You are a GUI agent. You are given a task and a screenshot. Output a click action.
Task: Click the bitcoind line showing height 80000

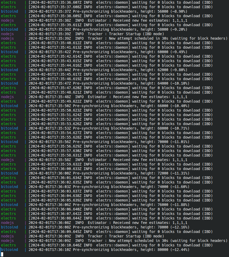(x=95, y=250)
